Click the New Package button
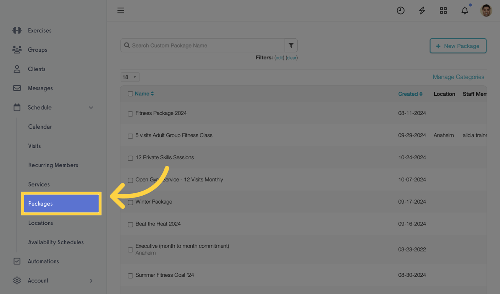Image resolution: width=500 pixels, height=294 pixels. (x=458, y=46)
